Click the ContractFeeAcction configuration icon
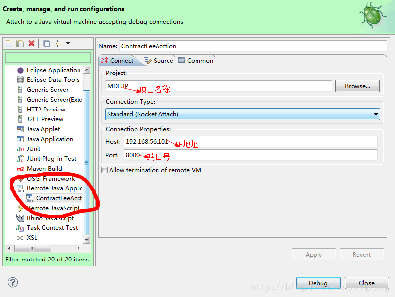This screenshot has width=395, height=297. (x=30, y=198)
